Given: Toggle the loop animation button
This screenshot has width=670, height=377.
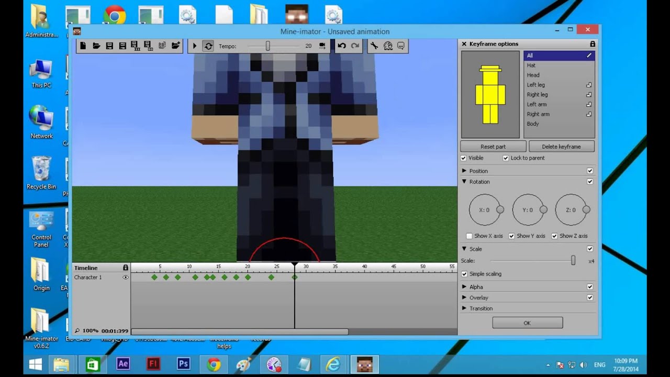Looking at the screenshot, I should pyautogui.click(x=208, y=46).
